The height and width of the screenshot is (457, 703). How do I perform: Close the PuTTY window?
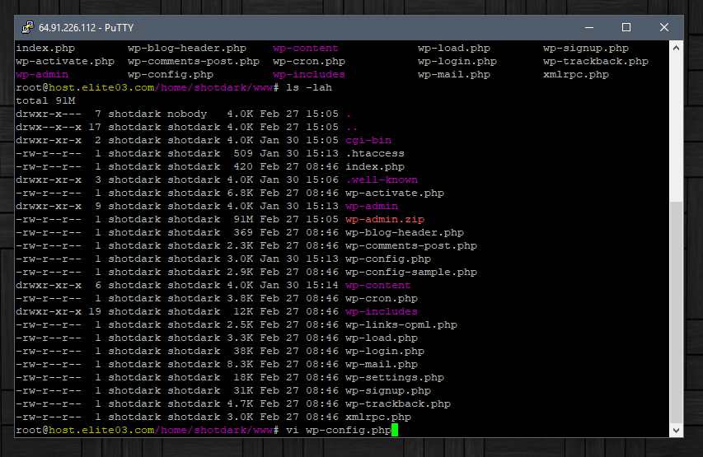pyautogui.click(x=664, y=27)
